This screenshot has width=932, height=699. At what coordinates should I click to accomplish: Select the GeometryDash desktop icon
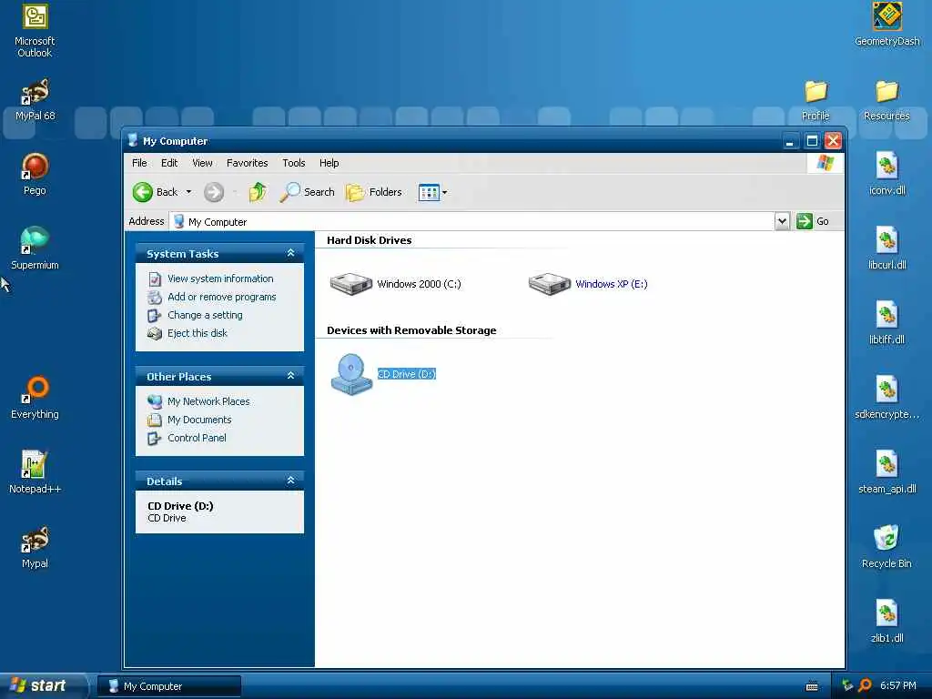[886, 25]
